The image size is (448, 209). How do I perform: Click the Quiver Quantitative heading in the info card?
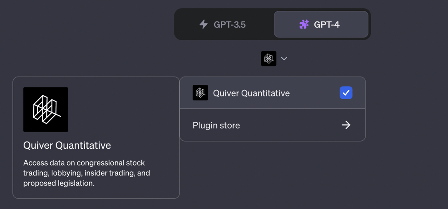(67, 145)
